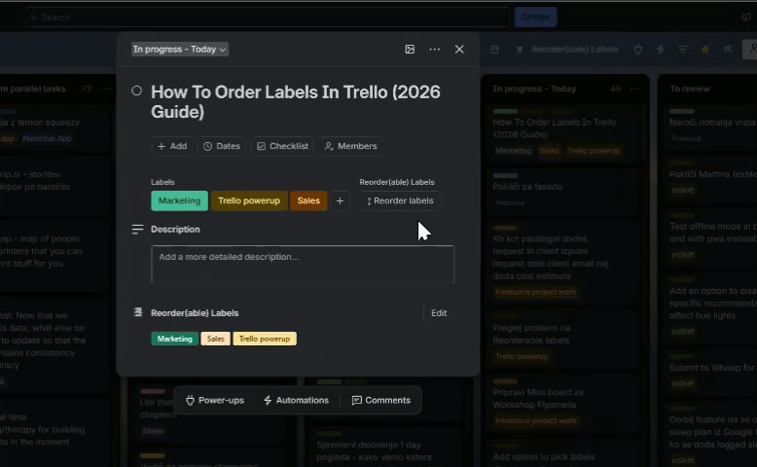Screen dimensions: 757x467
Task: Click the Freelance project work label on paralegal card
Action: coord(535,292)
